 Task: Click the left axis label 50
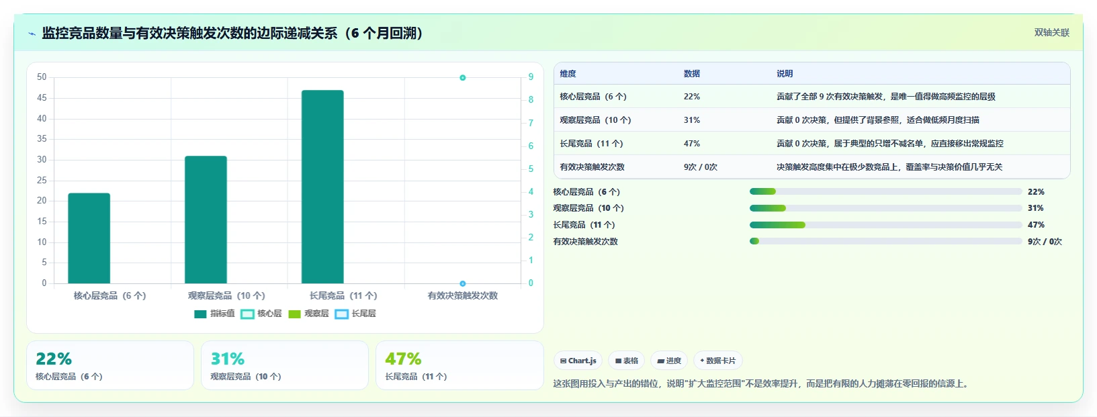coord(42,77)
